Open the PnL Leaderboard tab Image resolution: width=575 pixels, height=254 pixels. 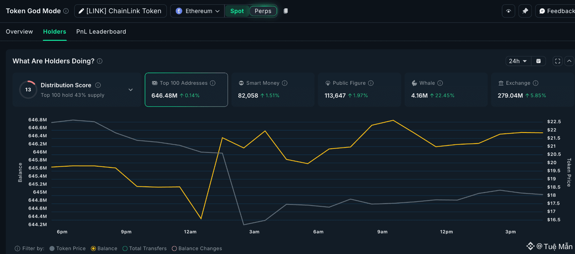coord(101,32)
